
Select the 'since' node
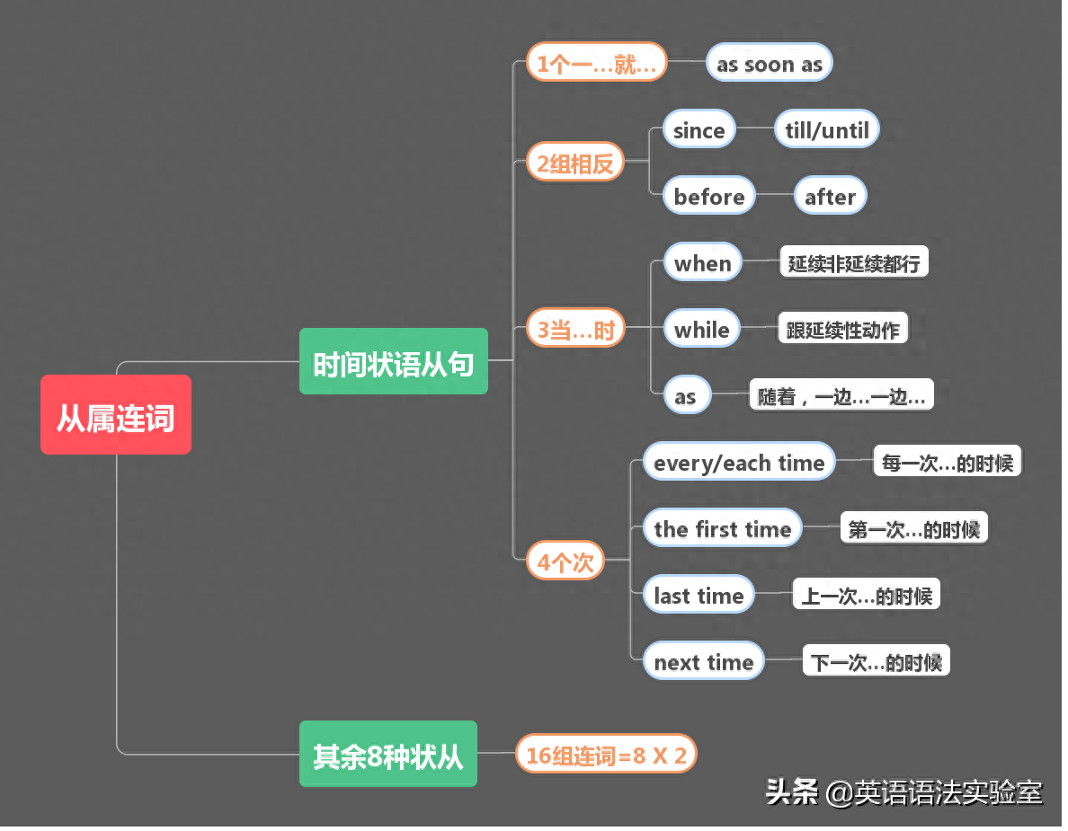coord(699,130)
